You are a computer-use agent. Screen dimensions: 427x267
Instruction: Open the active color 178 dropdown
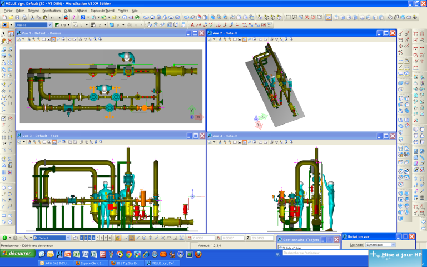pos(68,25)
